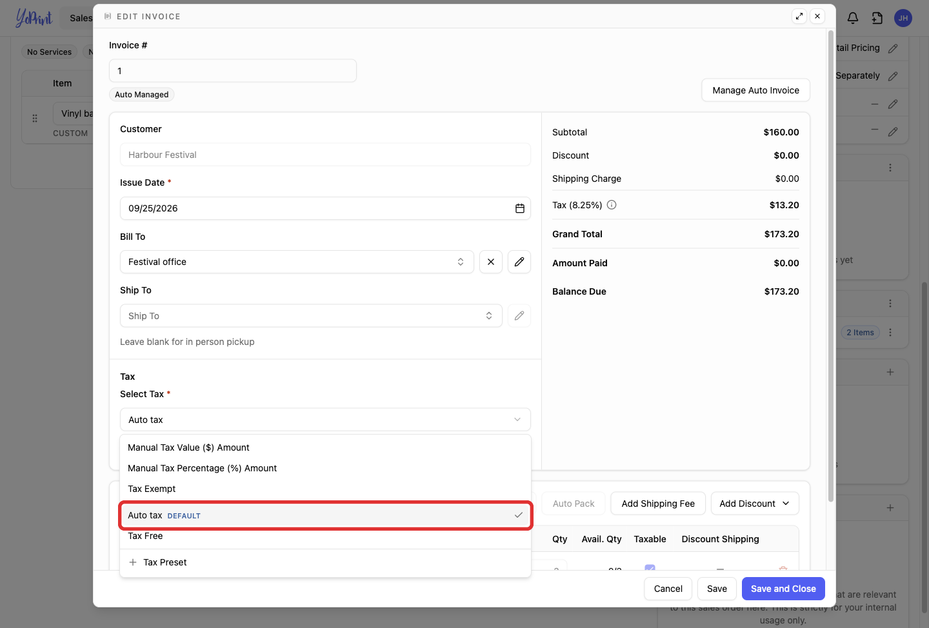Click the Harbour Festival customer field
Viewport: 929px width, 628px height.
point(325,155)
